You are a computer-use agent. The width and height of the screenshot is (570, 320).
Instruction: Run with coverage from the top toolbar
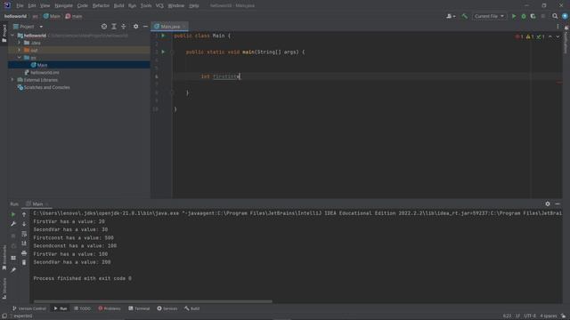(533, 16)
